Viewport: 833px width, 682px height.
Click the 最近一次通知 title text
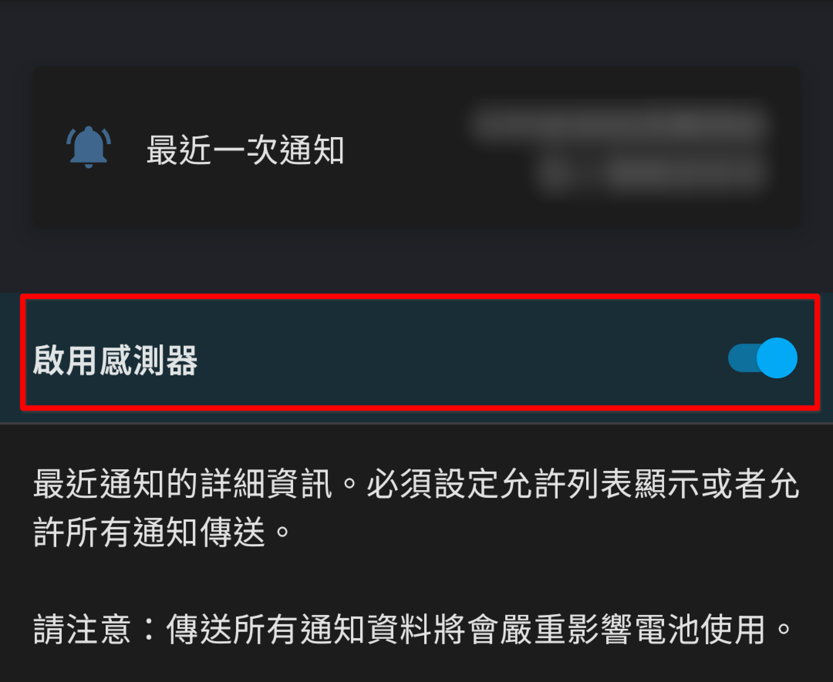pos(245,149)
